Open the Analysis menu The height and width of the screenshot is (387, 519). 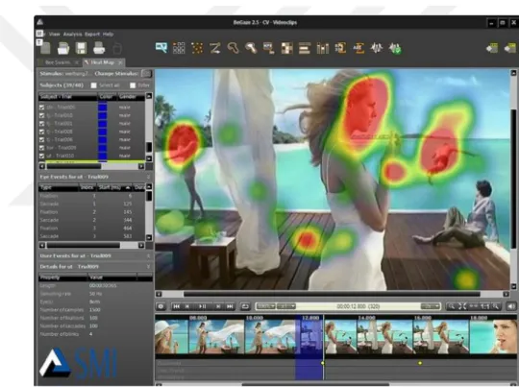point(72,34)
